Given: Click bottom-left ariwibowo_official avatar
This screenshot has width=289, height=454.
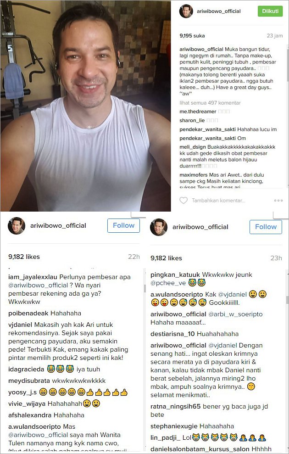Looking at the screenshot, I should click(x=17, y=225).
